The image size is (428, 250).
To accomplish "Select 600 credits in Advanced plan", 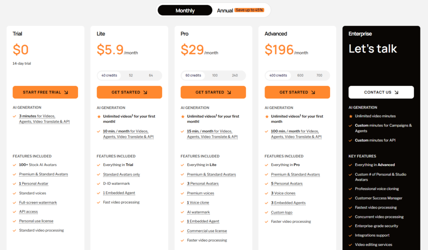I will 301,76.
